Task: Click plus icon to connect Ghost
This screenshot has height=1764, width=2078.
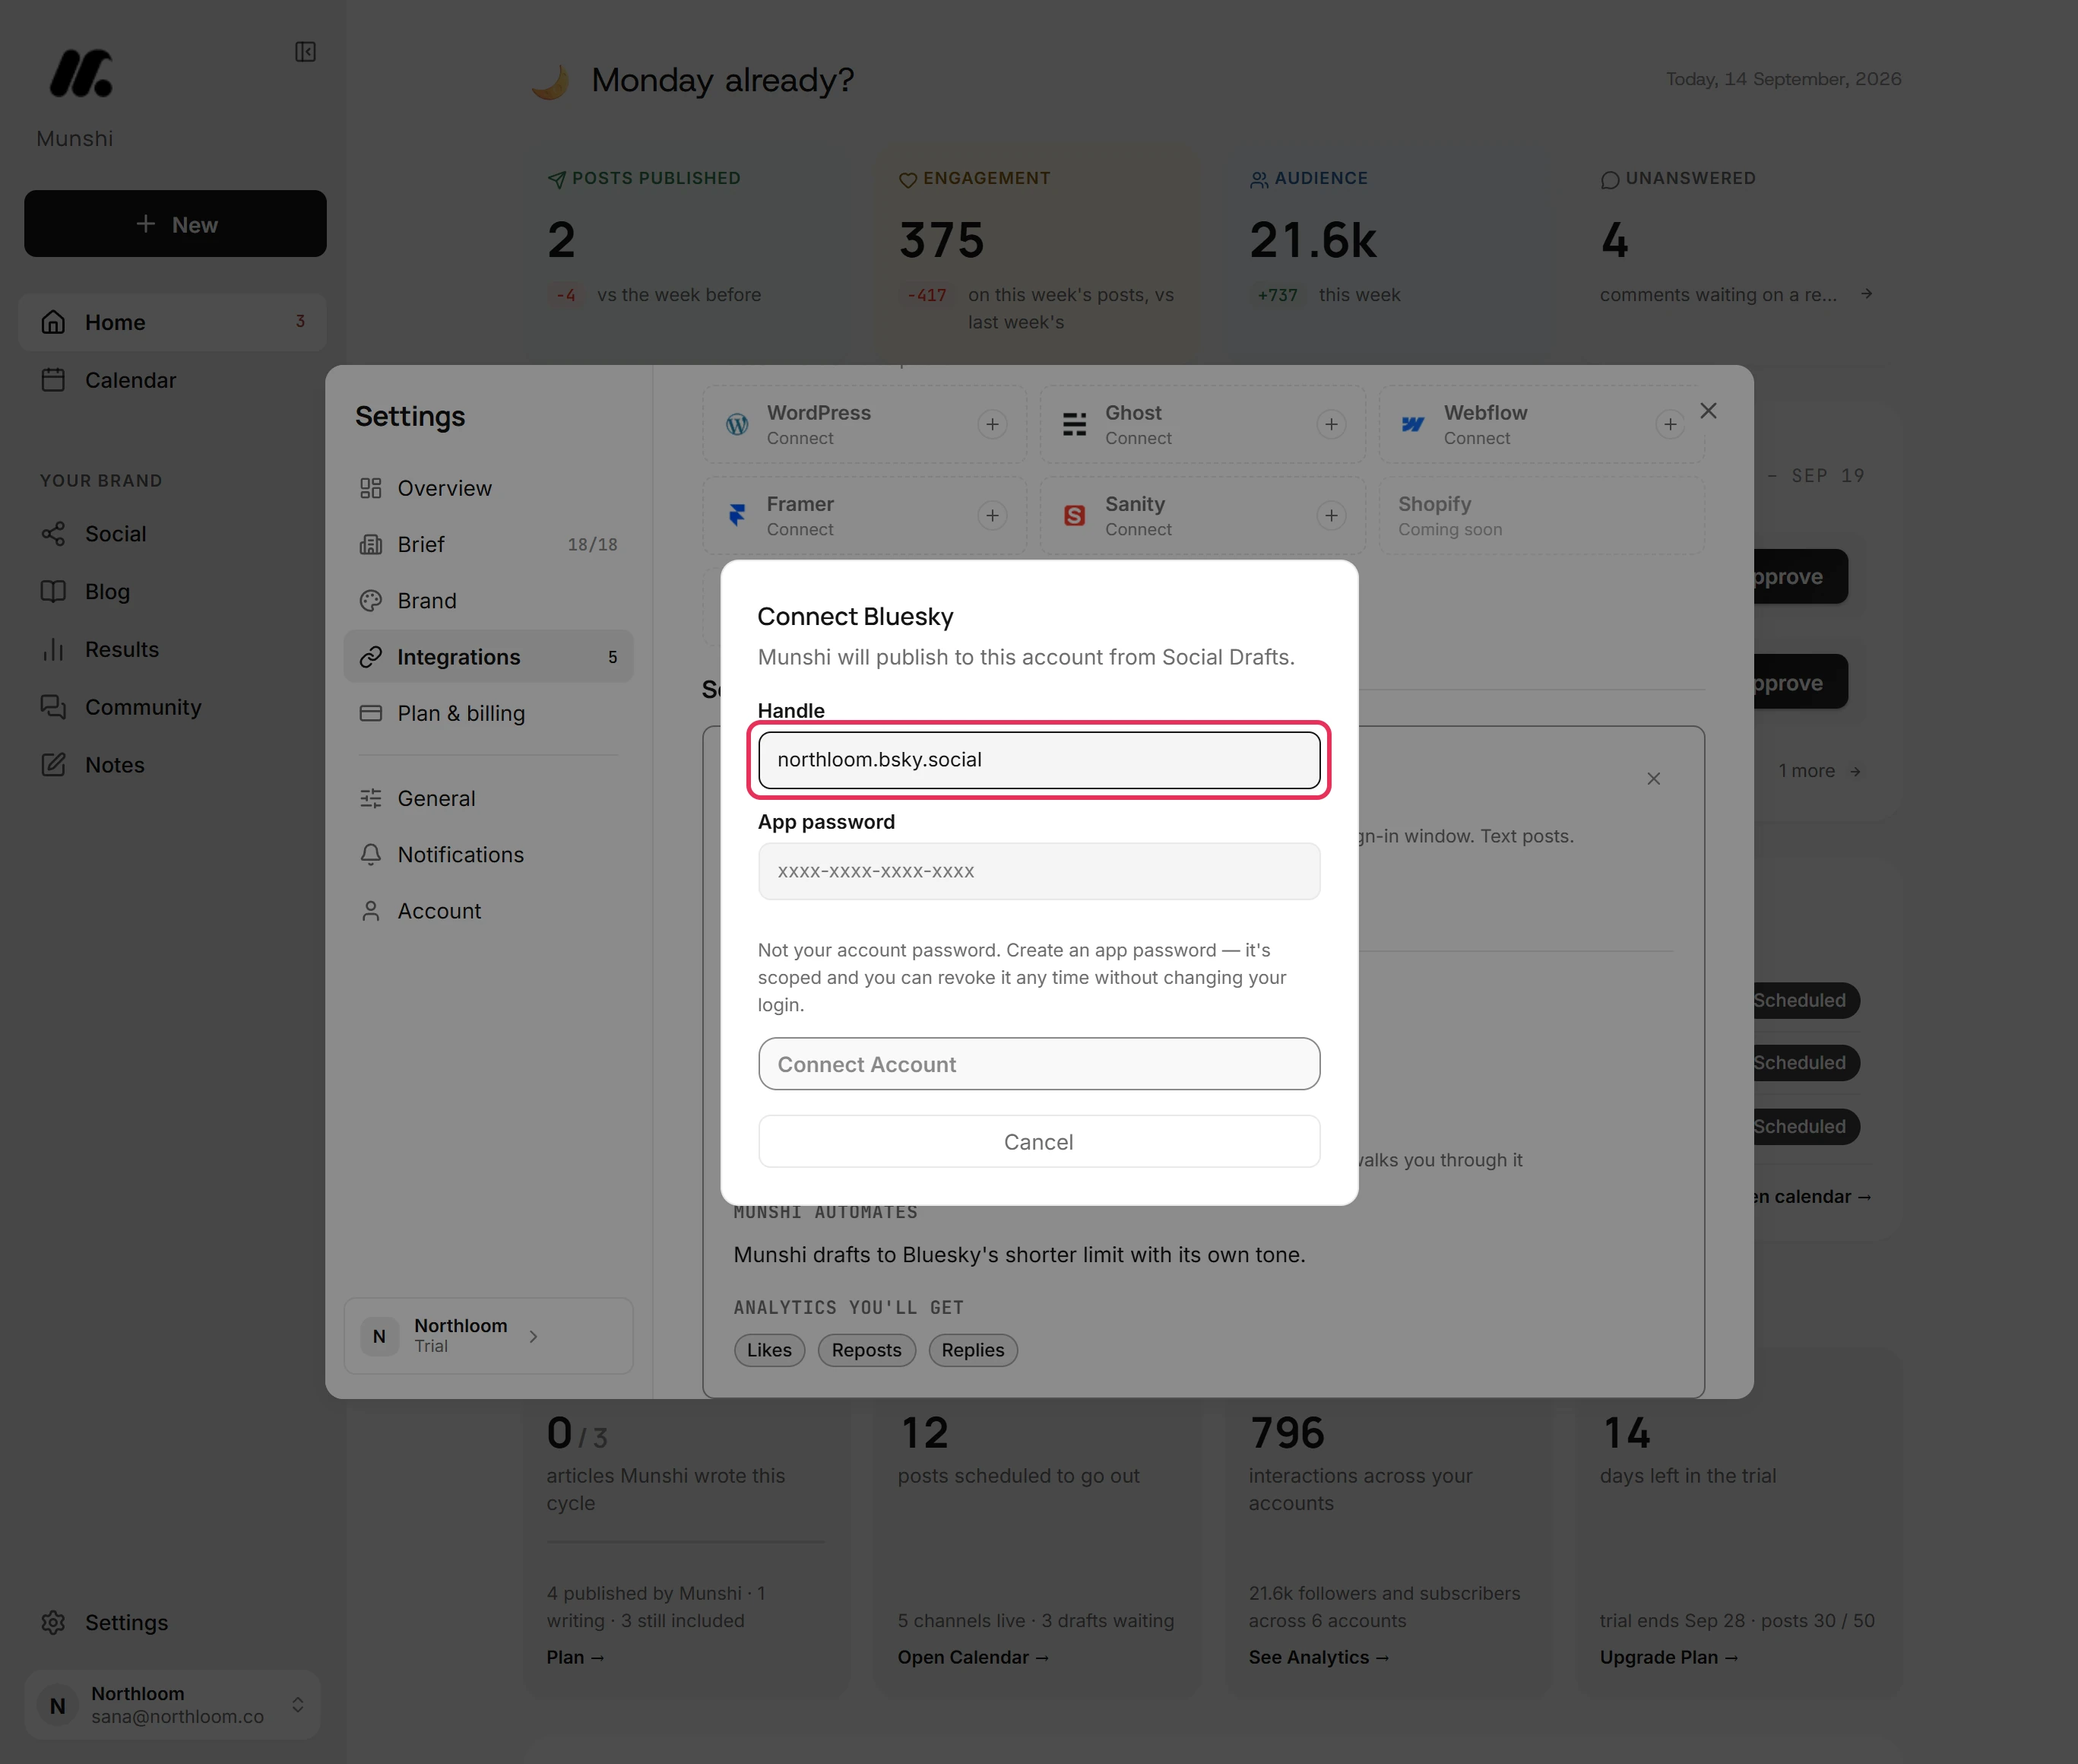Action: [1332, 424]
